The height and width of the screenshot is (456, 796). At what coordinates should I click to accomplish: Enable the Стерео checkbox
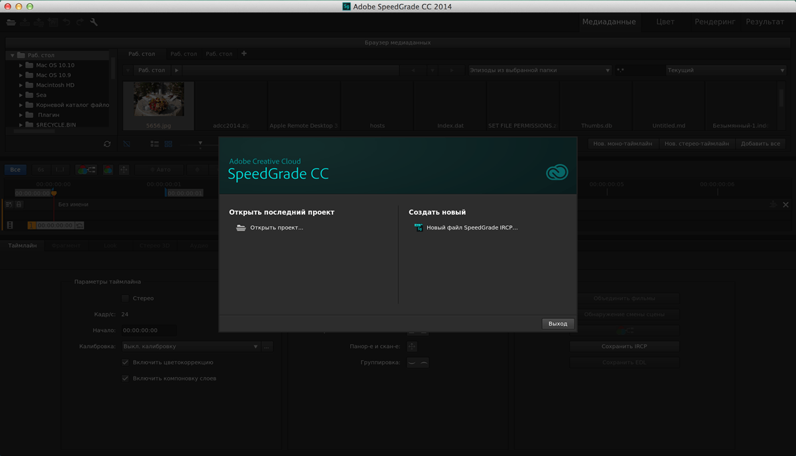pyautogui.click(x=125, y=298)
